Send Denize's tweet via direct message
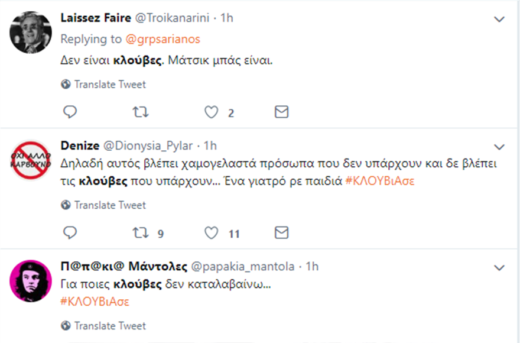This screenshot has height=343, width=520. (x=282, y=233)
